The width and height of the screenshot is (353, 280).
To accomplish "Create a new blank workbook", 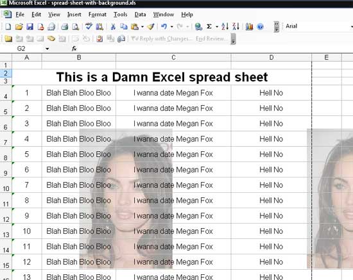I will point(8,27).
